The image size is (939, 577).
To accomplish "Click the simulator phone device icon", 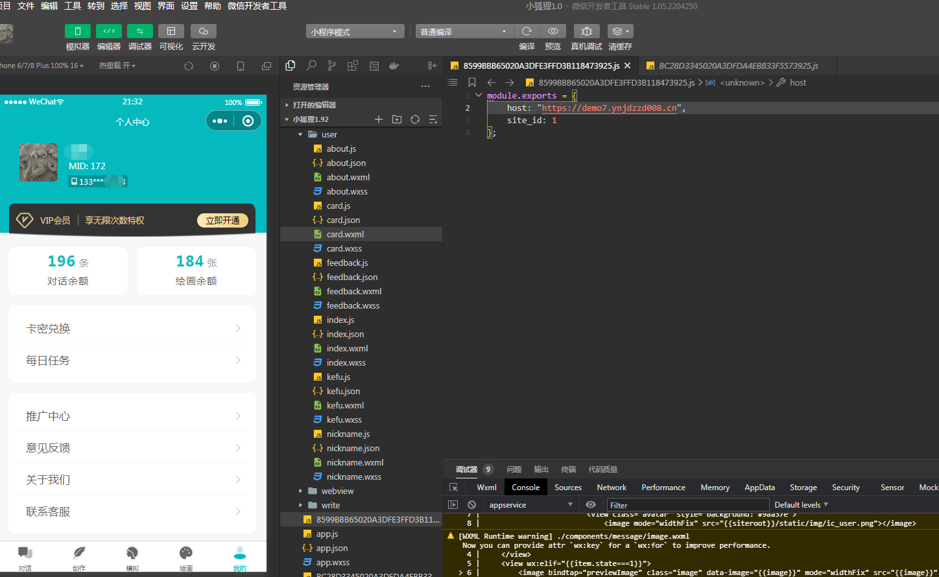I will [241, 66].
